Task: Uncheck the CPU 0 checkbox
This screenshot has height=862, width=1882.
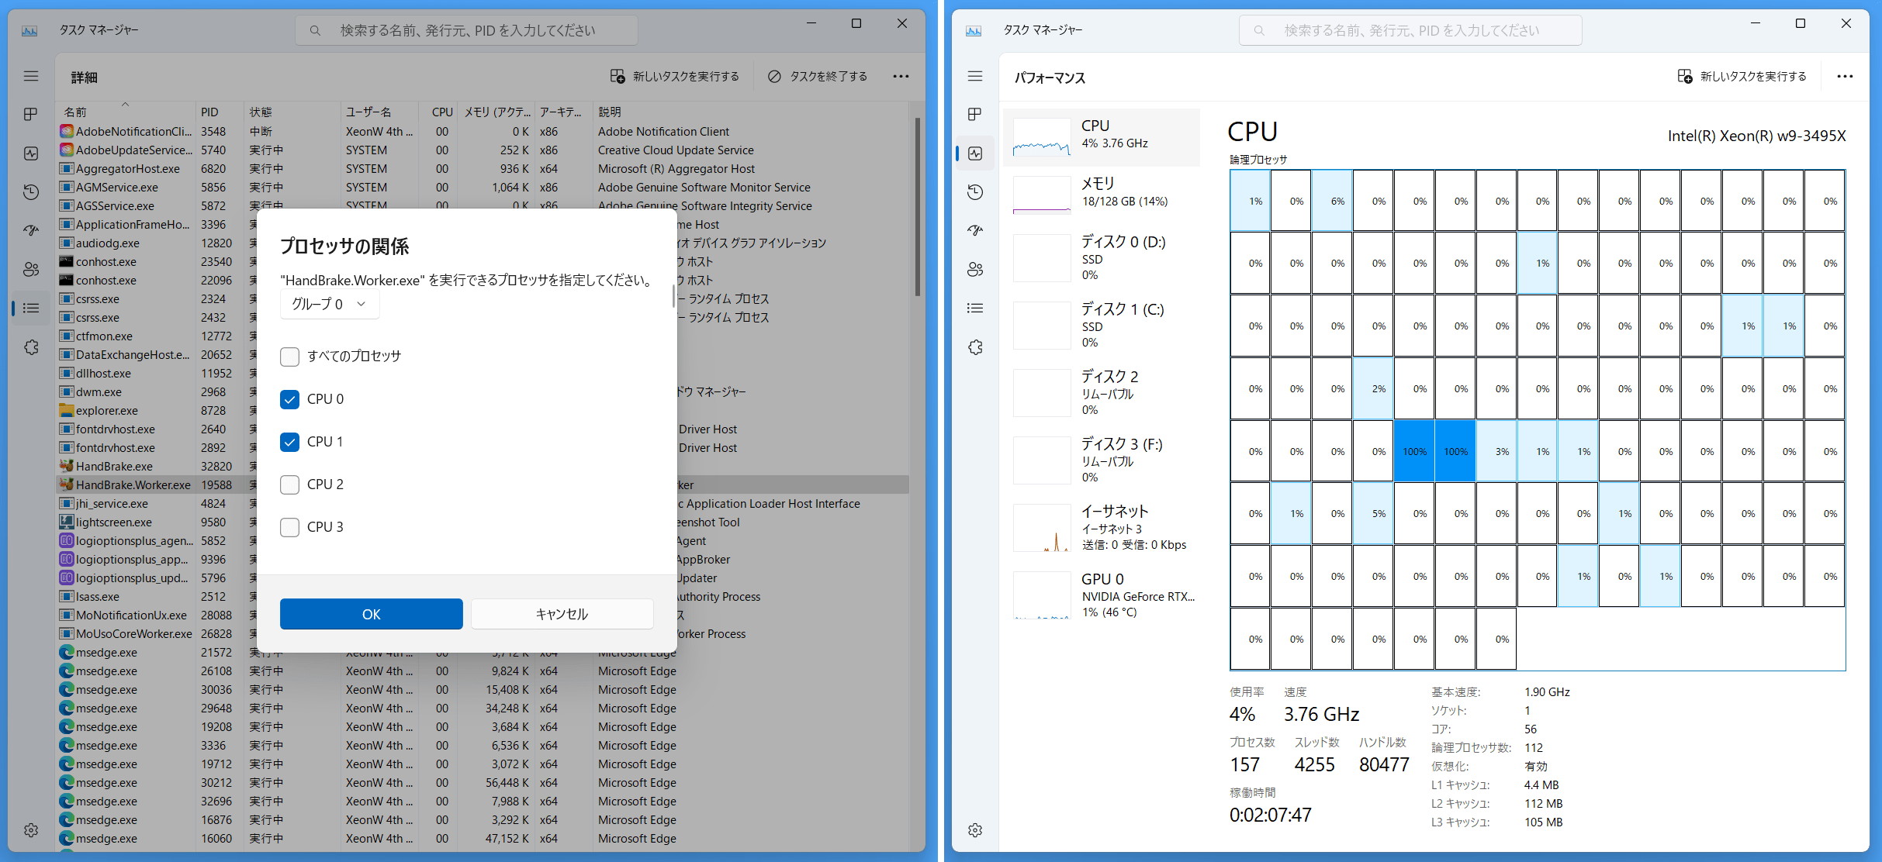Action: tap(289, 399)
